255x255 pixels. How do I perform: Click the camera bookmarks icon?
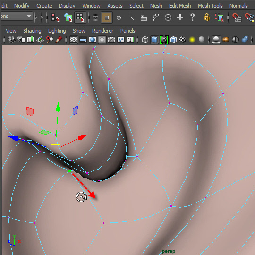(31, 40)
